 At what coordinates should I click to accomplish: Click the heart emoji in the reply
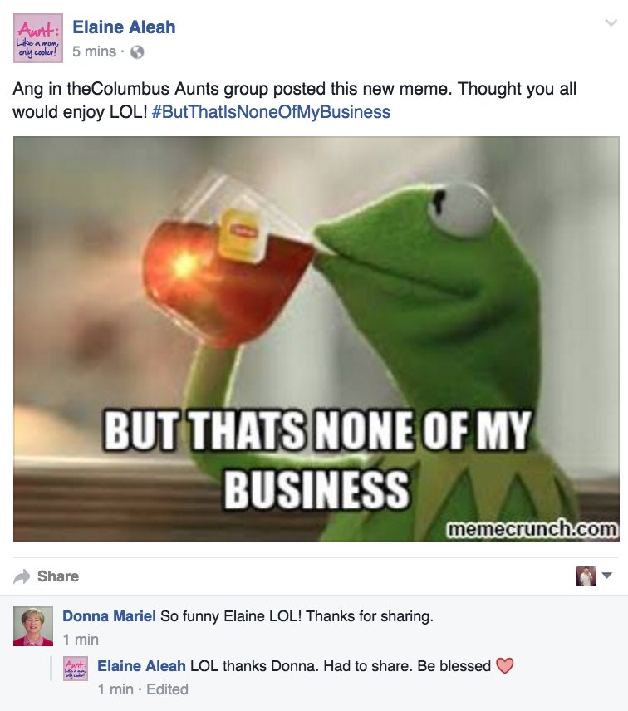[505, 666]
